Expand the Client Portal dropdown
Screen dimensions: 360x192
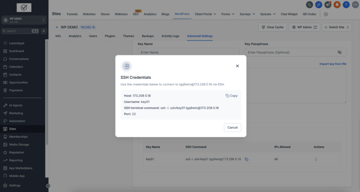[x=205, y=14]
